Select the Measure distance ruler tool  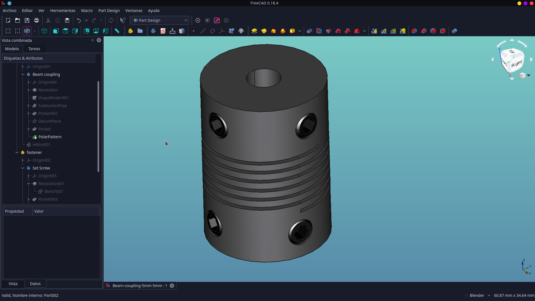117,31
